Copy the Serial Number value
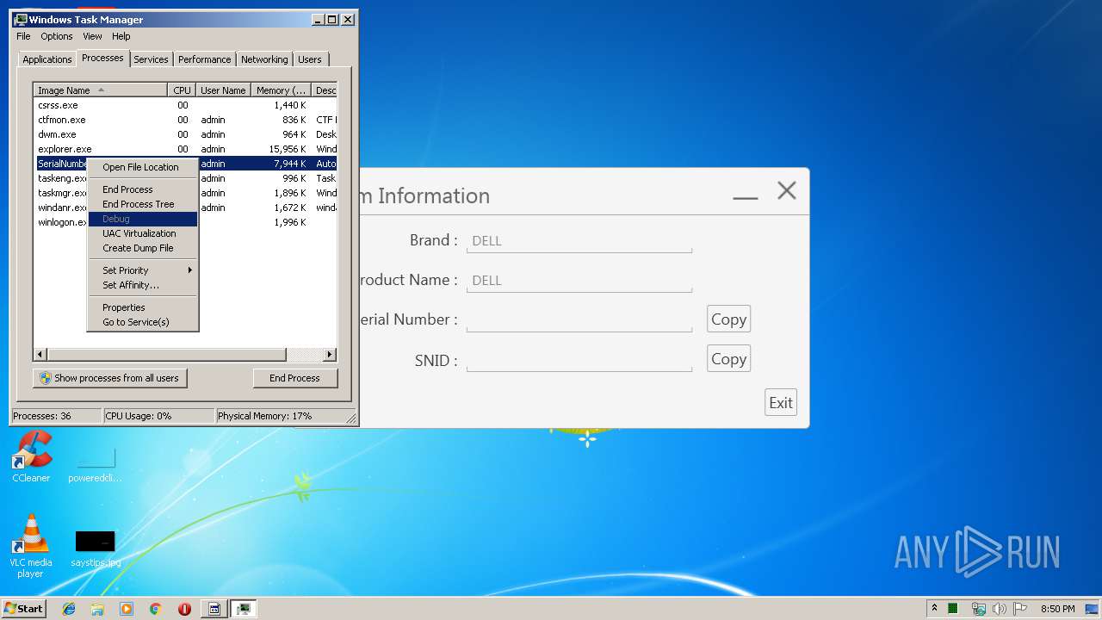1102x620 pixels. [x=728, y=319]
